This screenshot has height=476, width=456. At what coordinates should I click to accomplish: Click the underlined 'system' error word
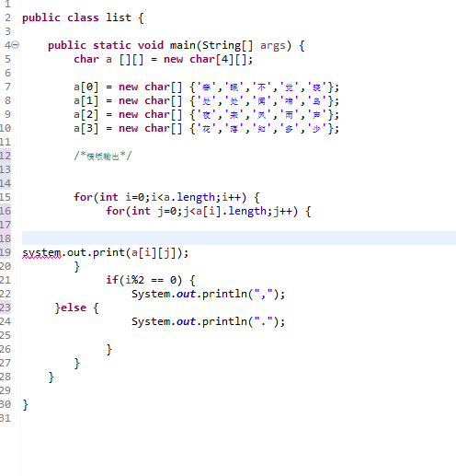[41, 252]
